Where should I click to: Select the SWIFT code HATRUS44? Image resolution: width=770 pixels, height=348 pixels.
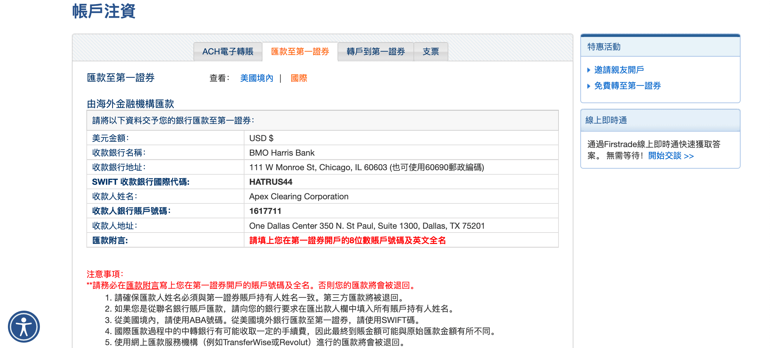(x=271, y=182)
